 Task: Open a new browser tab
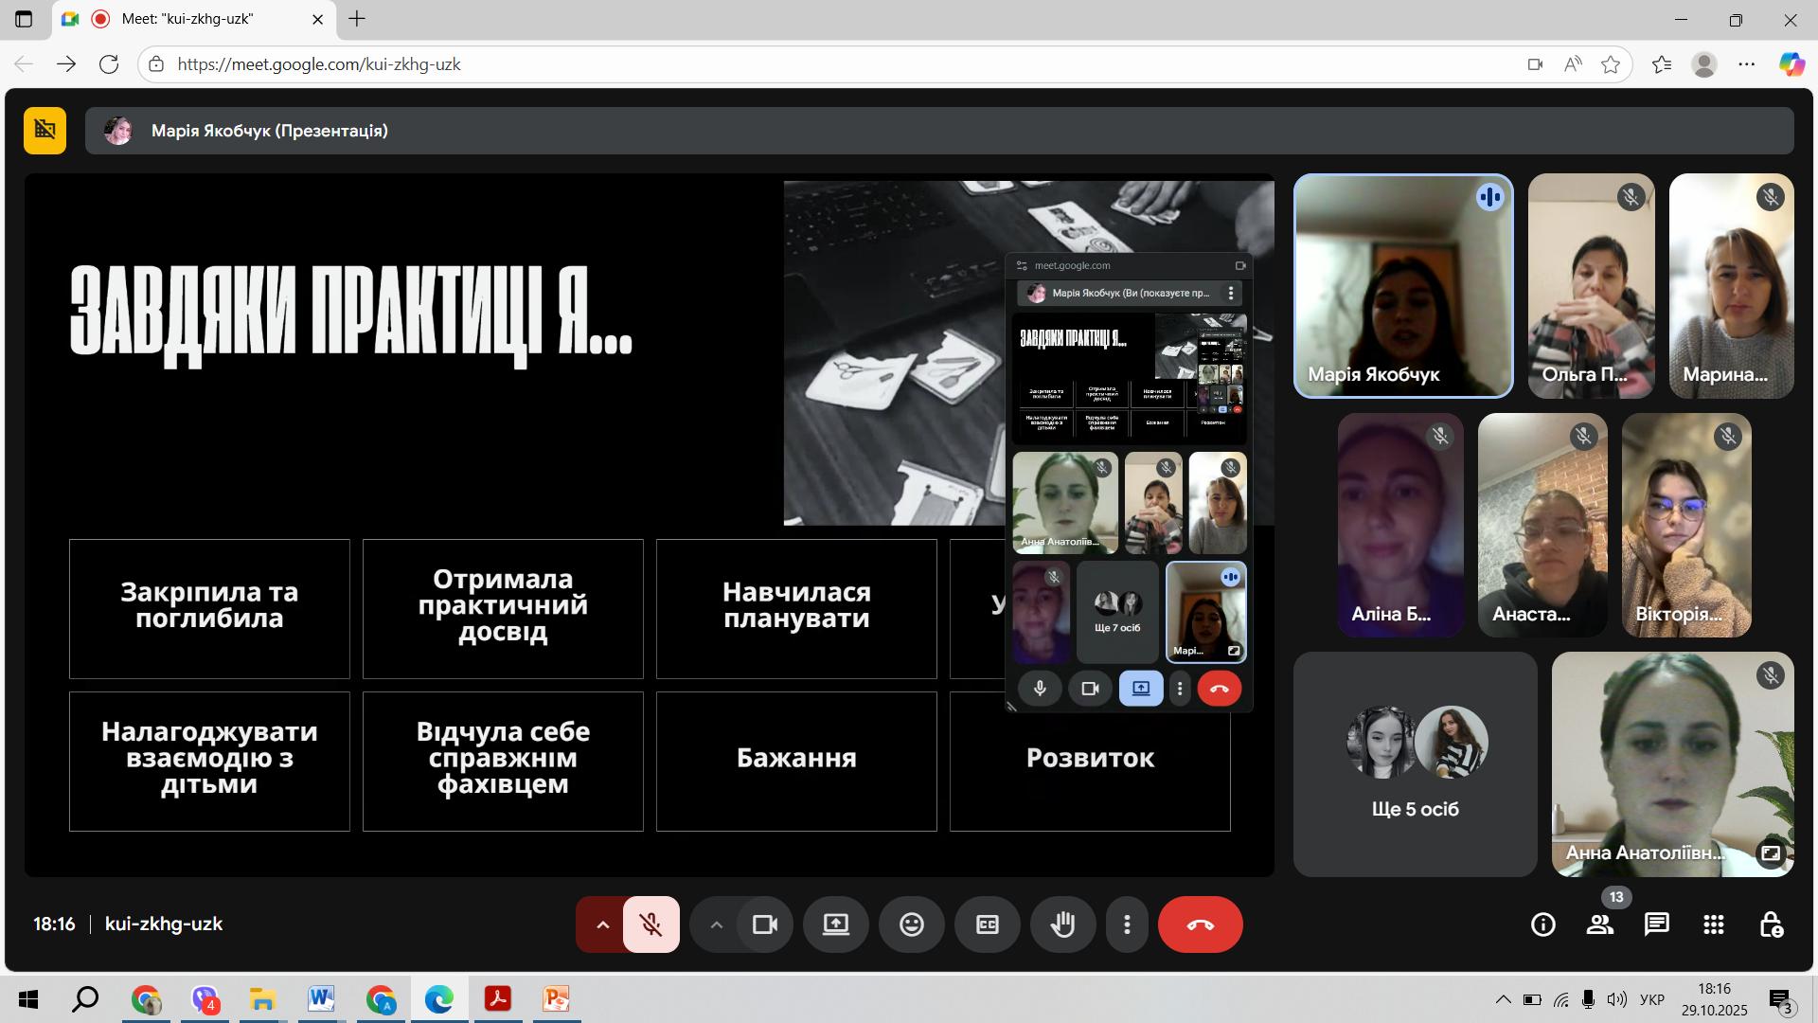tap(357, 19)
